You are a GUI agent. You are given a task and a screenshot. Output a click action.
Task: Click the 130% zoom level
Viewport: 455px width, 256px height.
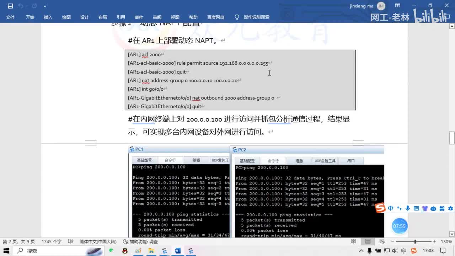click(446, 241)
